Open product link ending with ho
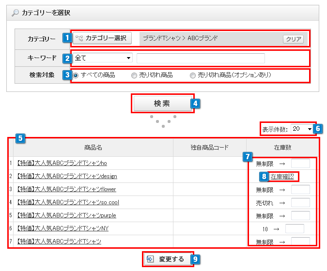The image size is (327, 271). (62, 163)
